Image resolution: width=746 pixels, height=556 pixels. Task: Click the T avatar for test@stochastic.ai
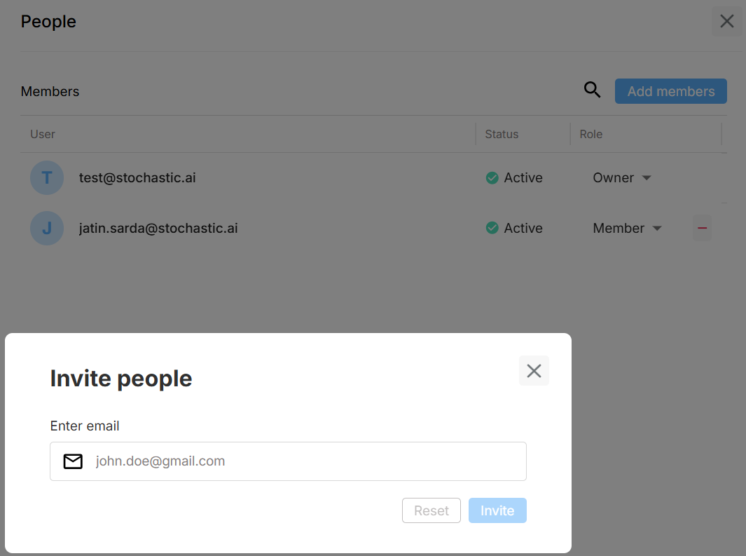pyautogui.click(x=47, y=178)
